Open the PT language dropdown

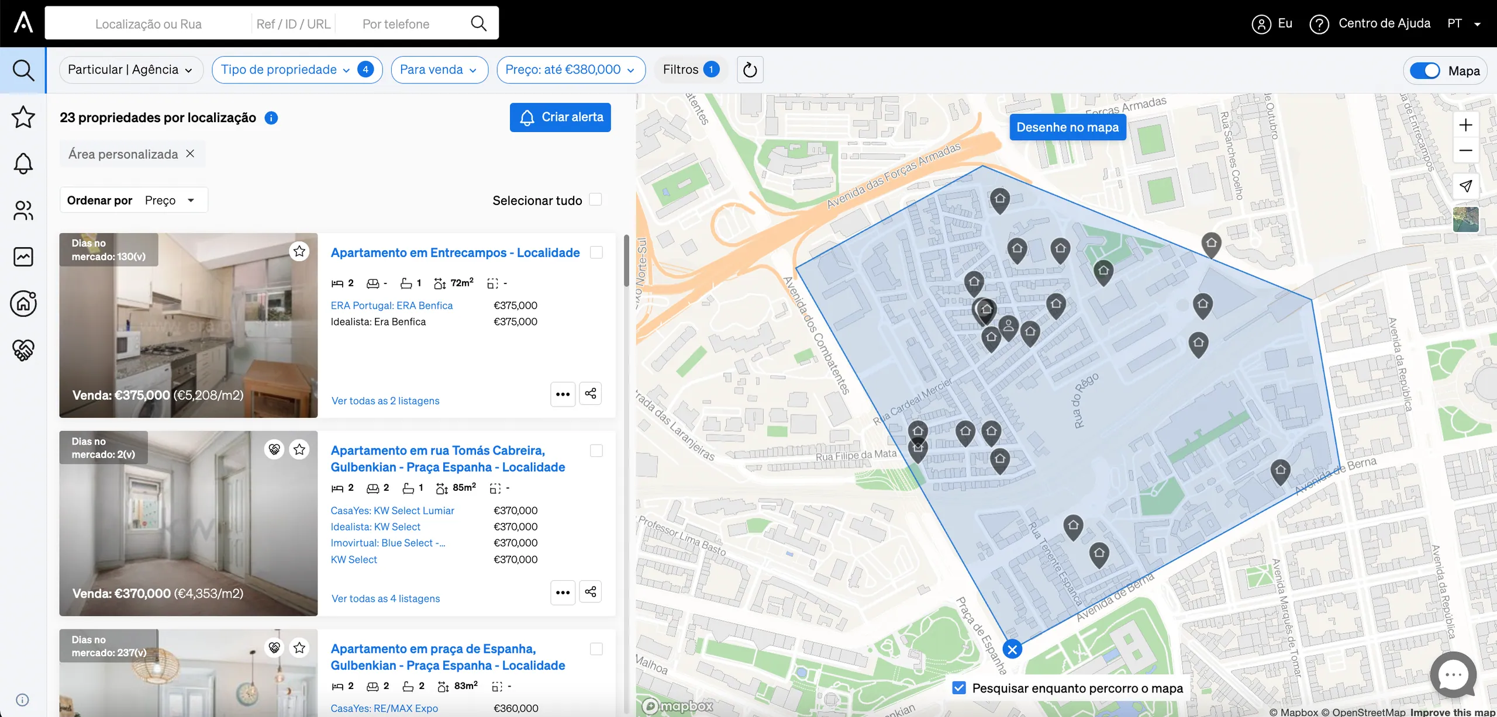(x=1464, y=23)
